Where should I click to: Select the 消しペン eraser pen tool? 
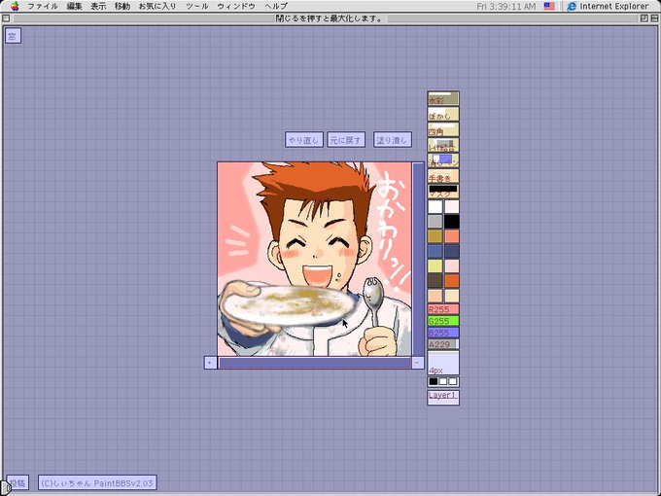[443, 160]
